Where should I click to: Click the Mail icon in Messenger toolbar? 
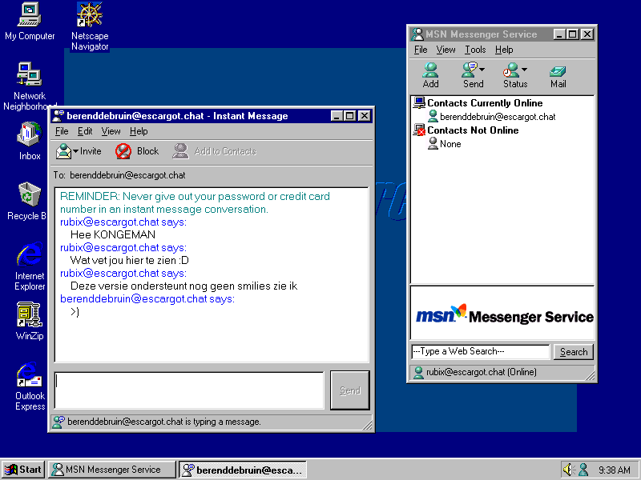558,74
